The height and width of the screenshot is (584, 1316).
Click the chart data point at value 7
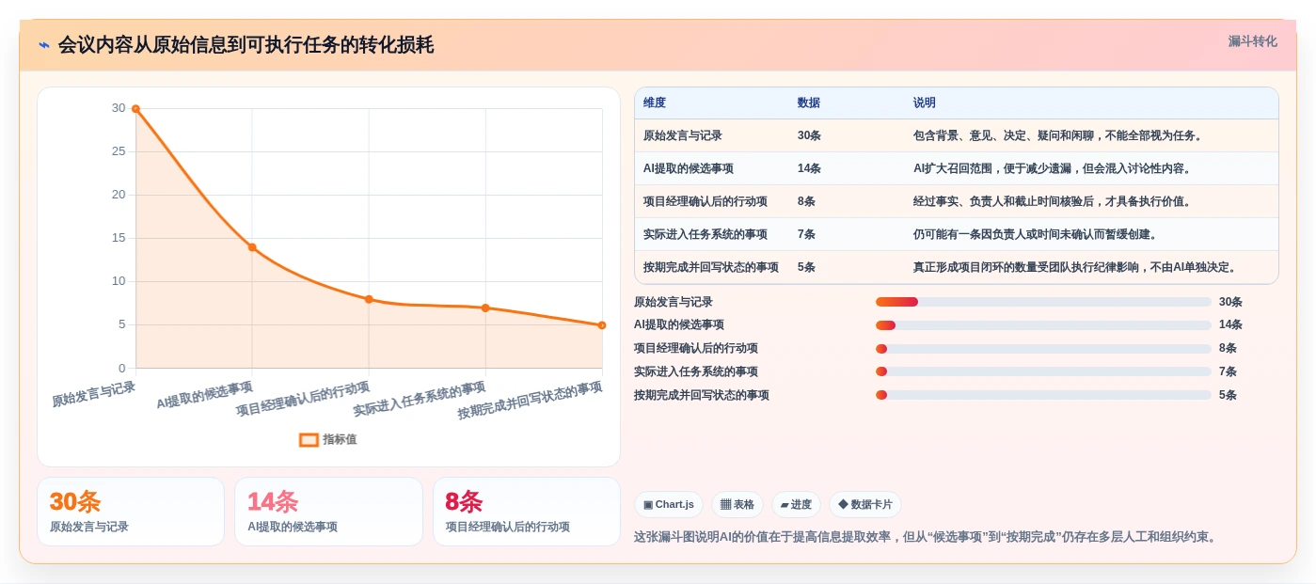pyautogui.click(x=485, y=308)
